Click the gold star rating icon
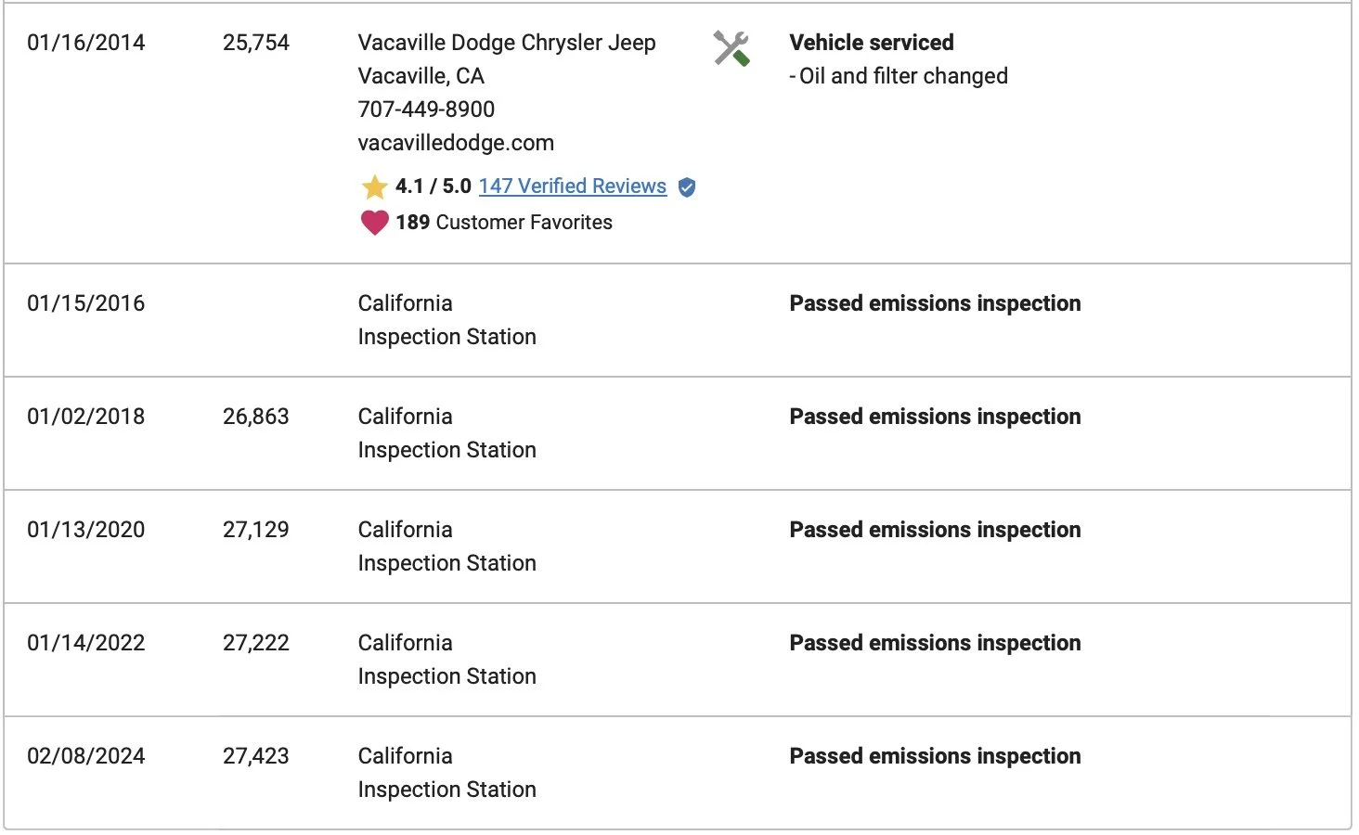1359x835 pixels. coord(374,187)
